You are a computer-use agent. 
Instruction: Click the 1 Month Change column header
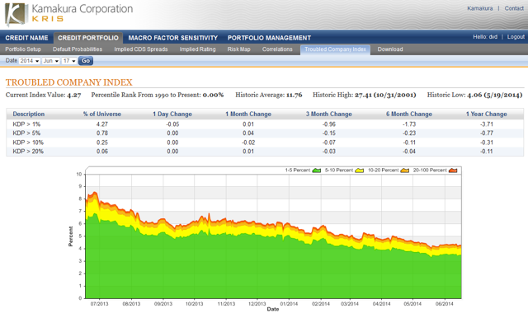248,114
